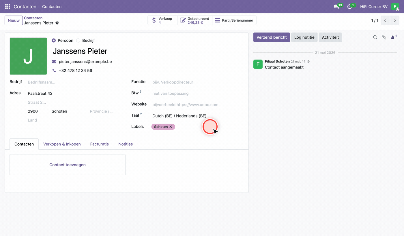
Task: Show followers via person icon
Action: pyautogui.click(x=394, y=37)
